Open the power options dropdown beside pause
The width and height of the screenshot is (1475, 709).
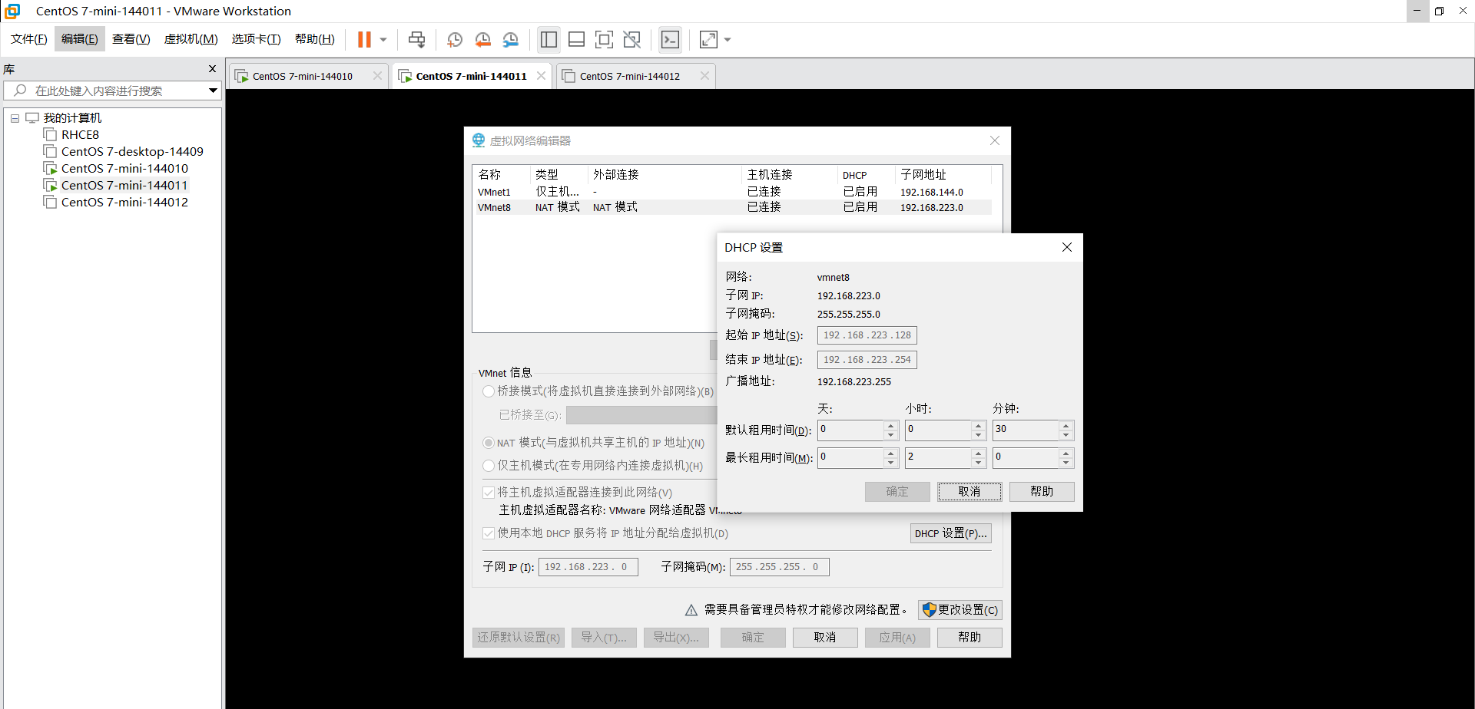coord(383,39)
